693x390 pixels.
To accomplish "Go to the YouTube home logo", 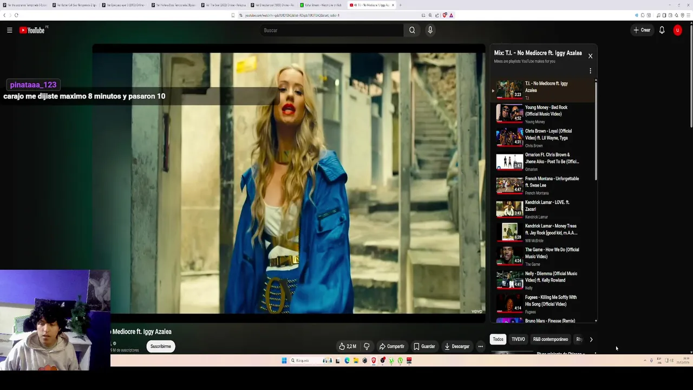I will pos(32,30).
